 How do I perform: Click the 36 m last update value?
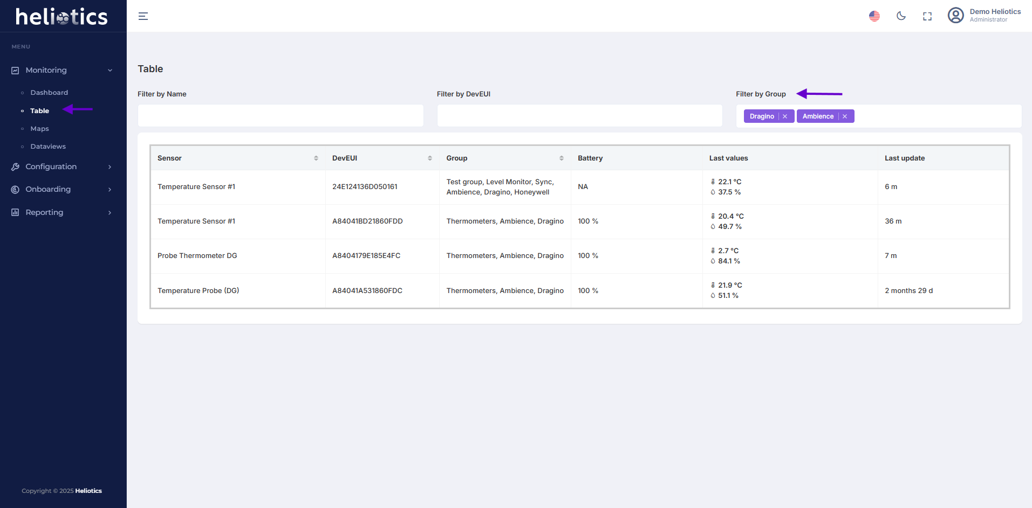pyautogui.click(x=893, y=221)
